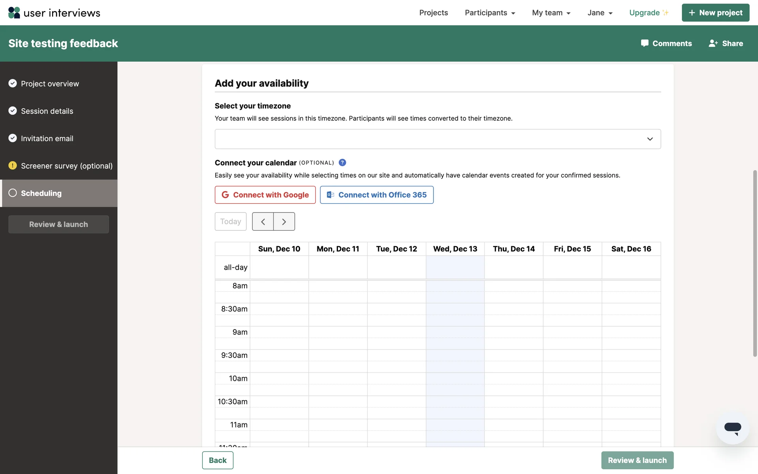
Task: Go to the Projects page
Action: 433,13
